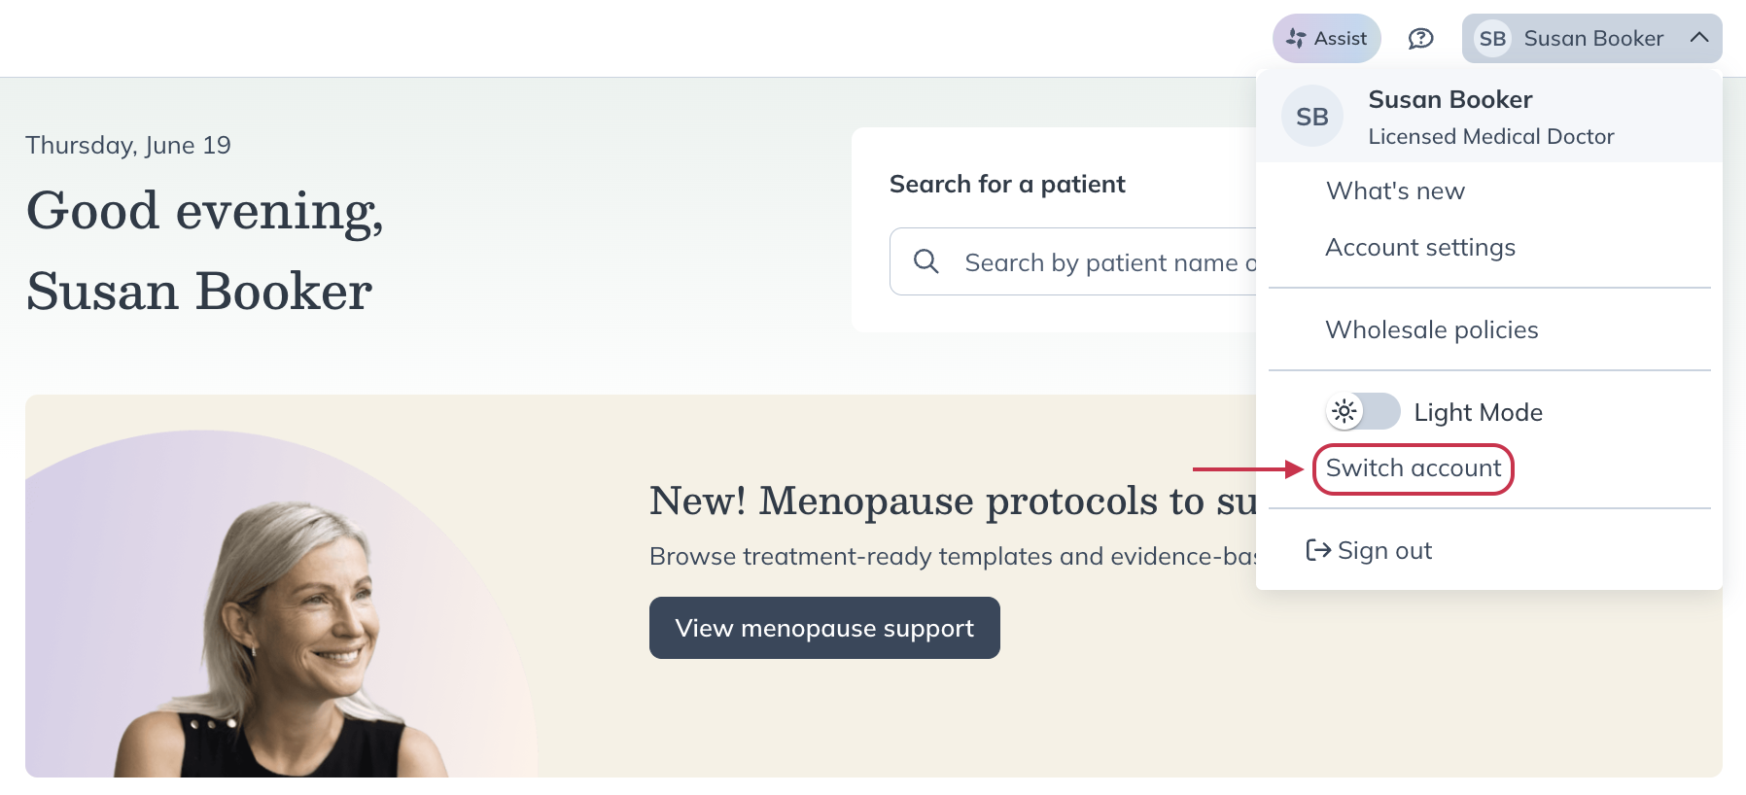Click the sign out arrow icon
This screenshot has width=1746, height=795.
pos(1318,551)
